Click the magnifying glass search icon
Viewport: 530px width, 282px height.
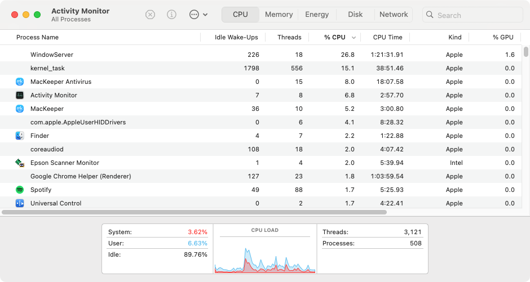coord(430,15)
